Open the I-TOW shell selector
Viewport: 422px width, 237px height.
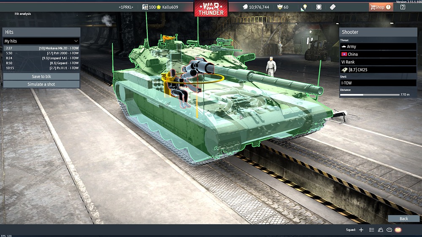point(378,83)
